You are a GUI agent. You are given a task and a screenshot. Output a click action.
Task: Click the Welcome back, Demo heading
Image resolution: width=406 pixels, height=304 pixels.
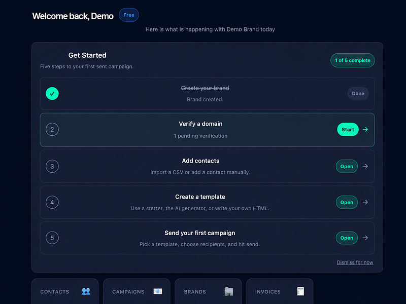[73, 16]
